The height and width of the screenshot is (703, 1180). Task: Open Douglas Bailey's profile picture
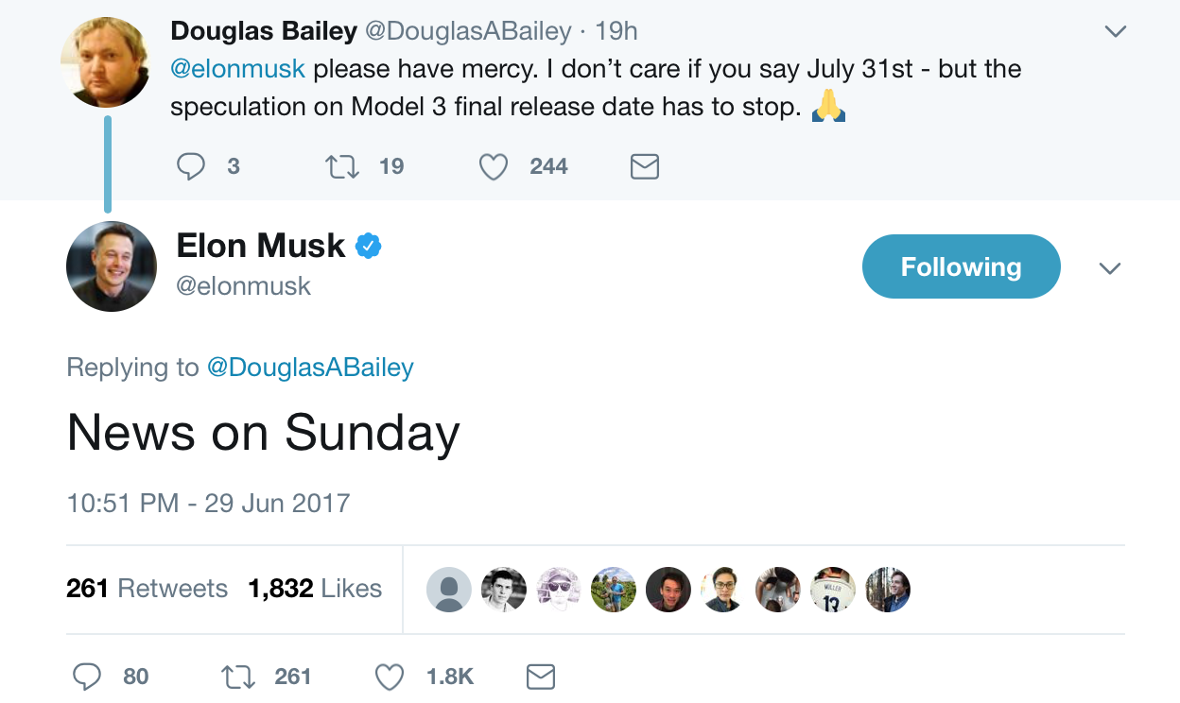point(105,62)
